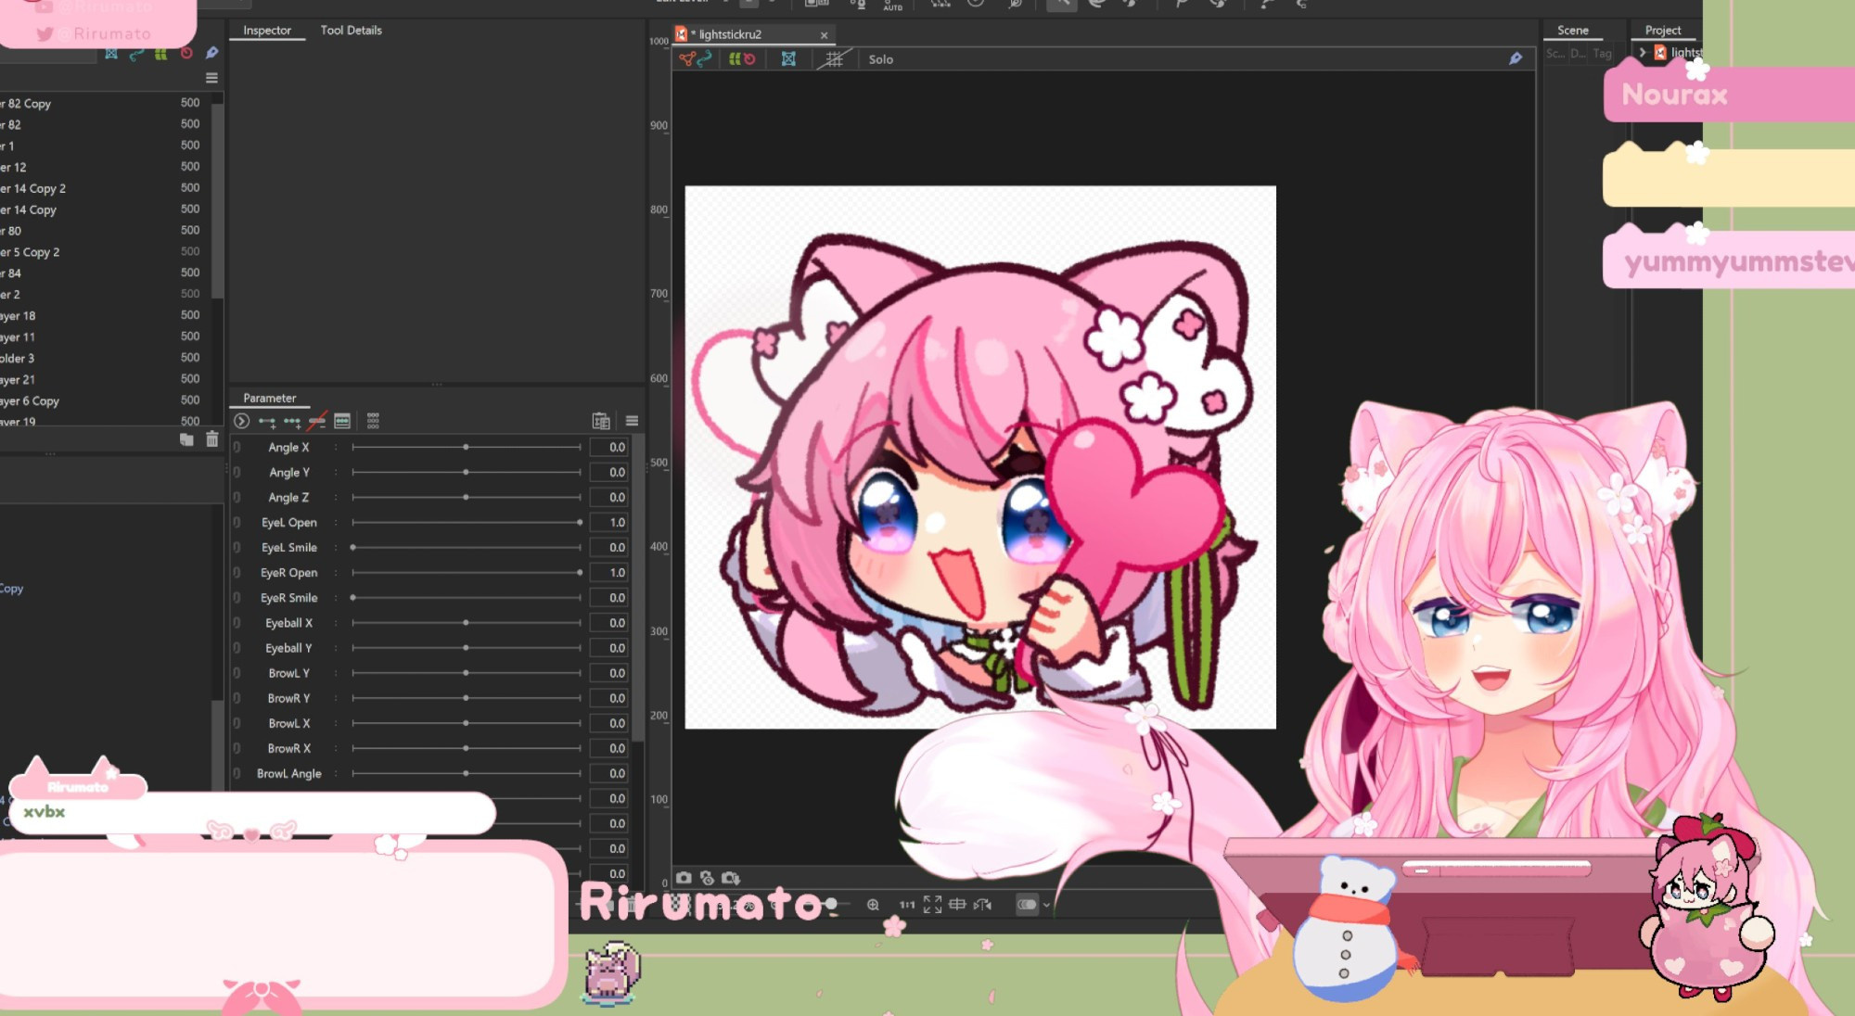Open the dropdown arrow beside display mode switch
The height and width of the screenshot is (1016, 1855).
point(1046,906)
